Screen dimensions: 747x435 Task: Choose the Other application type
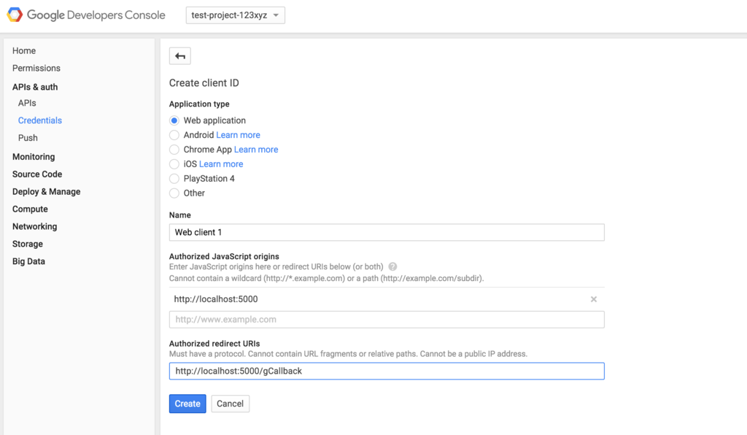coord(174,193)
